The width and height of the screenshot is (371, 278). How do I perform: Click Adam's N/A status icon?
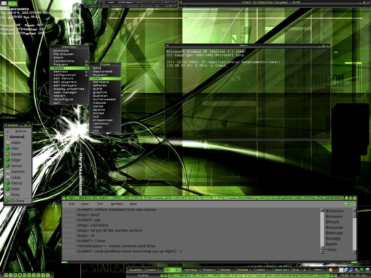(8, 142)
